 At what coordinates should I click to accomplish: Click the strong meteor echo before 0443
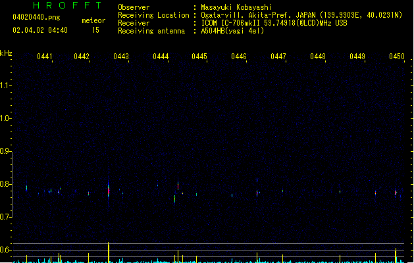pos(109,190)
